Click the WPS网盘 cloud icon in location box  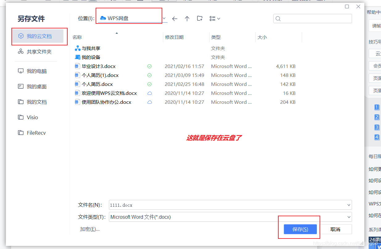click(x=103, y=18)
